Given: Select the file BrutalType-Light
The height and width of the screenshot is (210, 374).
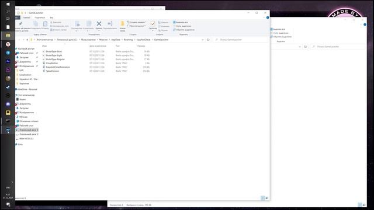Looking at the screenshot, I should [x=54, y=55].
